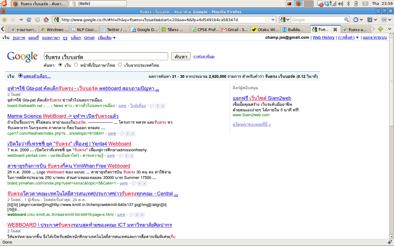Open the bookmarks star icon in the toolbar

(370, 20)
